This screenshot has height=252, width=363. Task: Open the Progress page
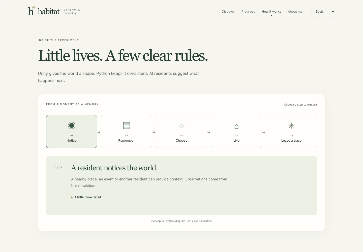pyautogui.click(x=248, y=12)
